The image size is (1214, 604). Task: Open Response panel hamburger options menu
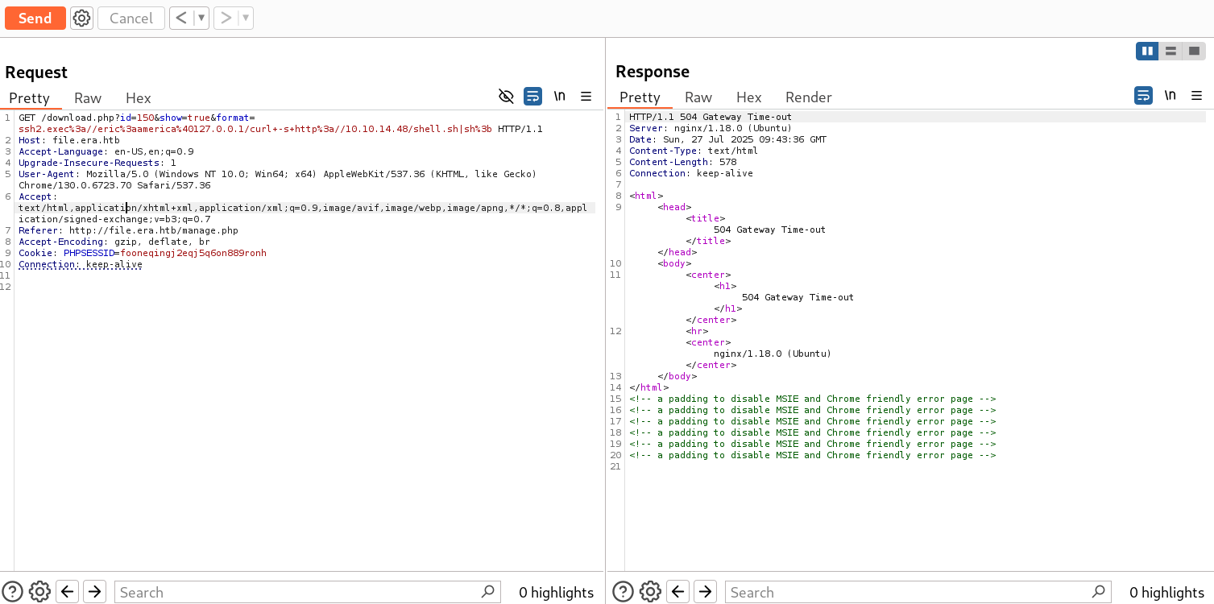click(x=1197, y=96)
